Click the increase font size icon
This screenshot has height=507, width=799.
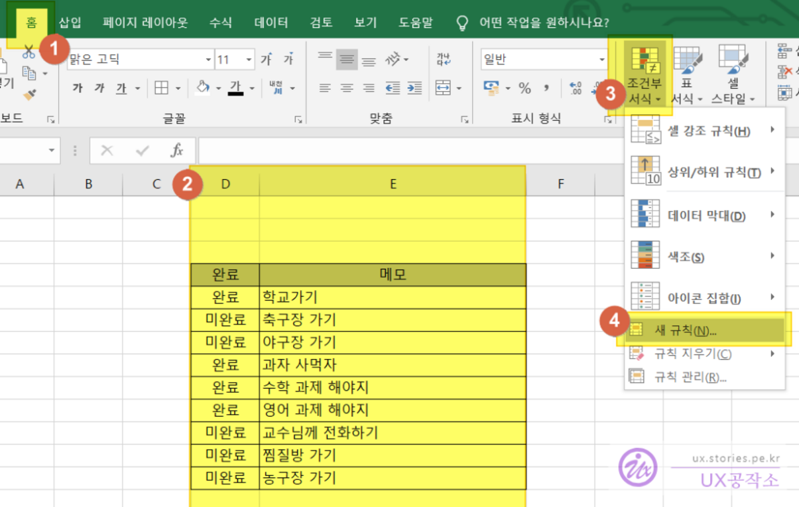266,60
